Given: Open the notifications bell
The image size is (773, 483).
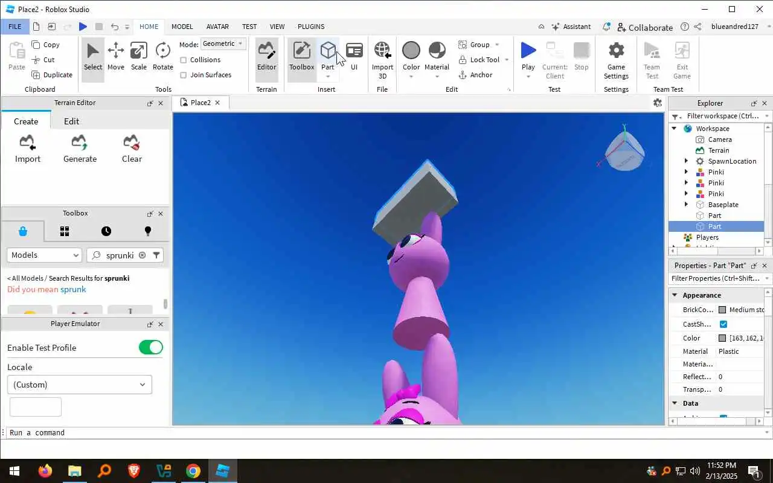Looking at the screenshot, I should [x=606, y=27].
